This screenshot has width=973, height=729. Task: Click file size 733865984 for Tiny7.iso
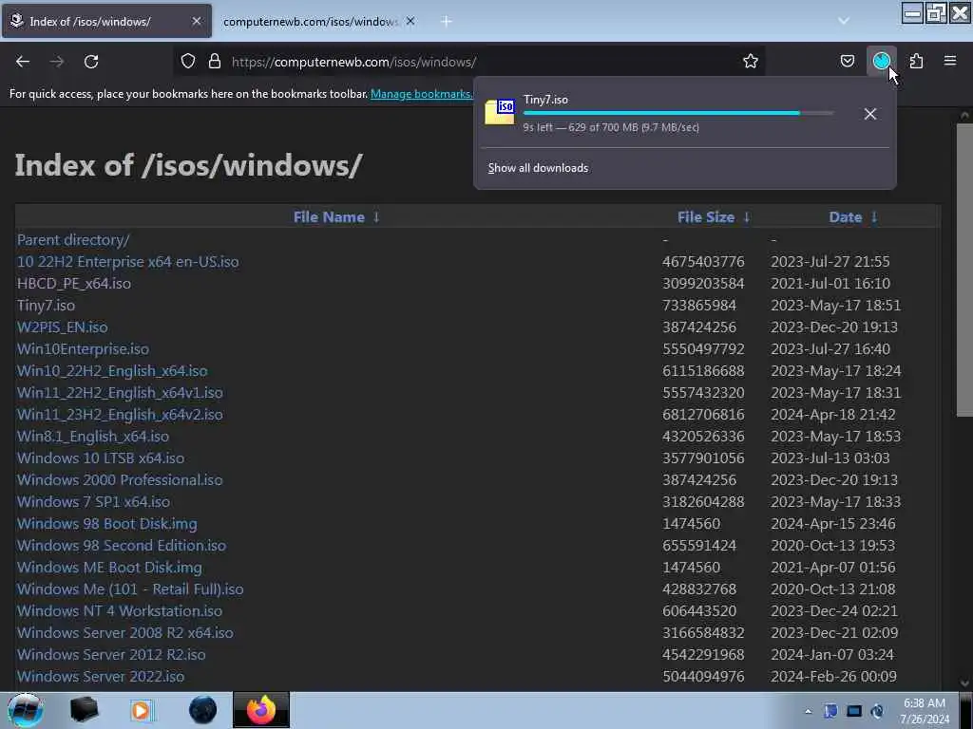point(699,305)
